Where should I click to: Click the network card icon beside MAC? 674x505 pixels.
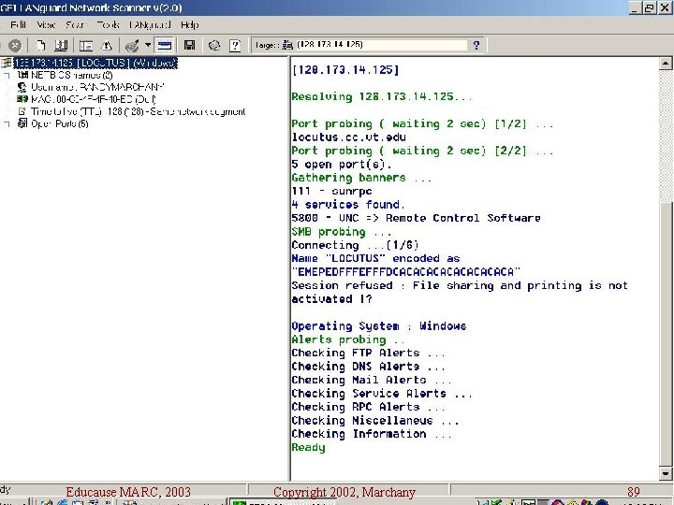[22, 99]
